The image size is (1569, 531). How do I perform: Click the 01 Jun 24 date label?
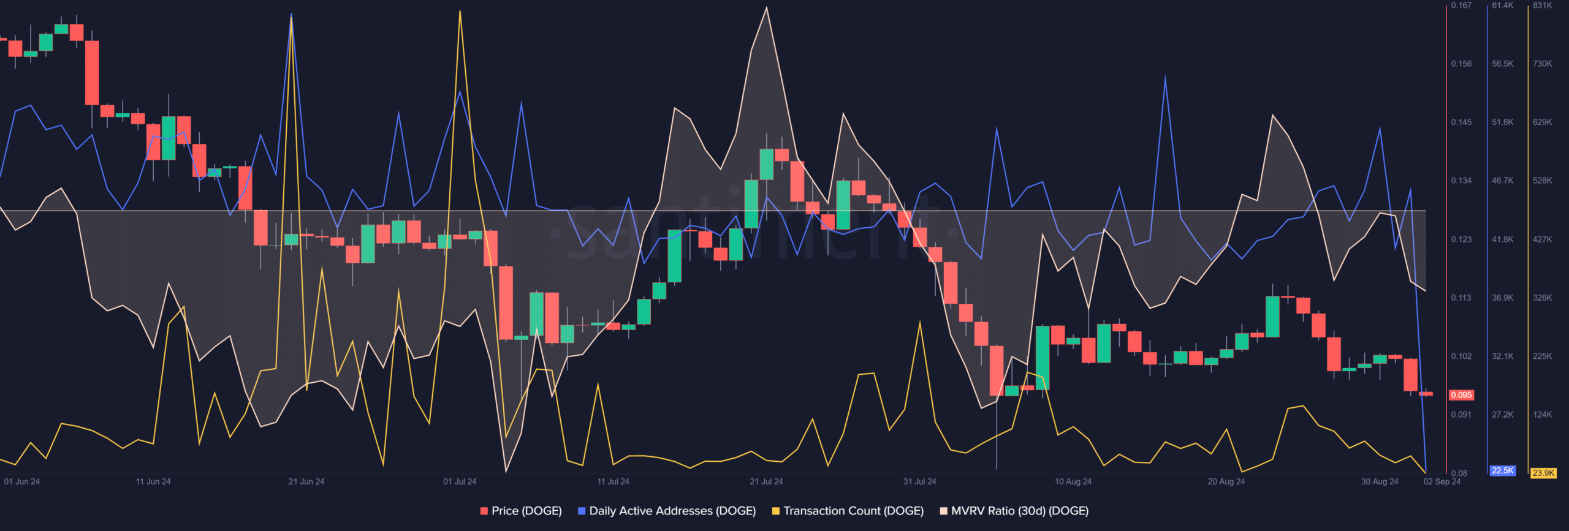point(22,481)
